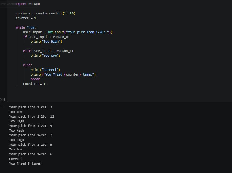
Task: Click output line 'Your pick from 1-20: 9'
Action: click(30, 126)
